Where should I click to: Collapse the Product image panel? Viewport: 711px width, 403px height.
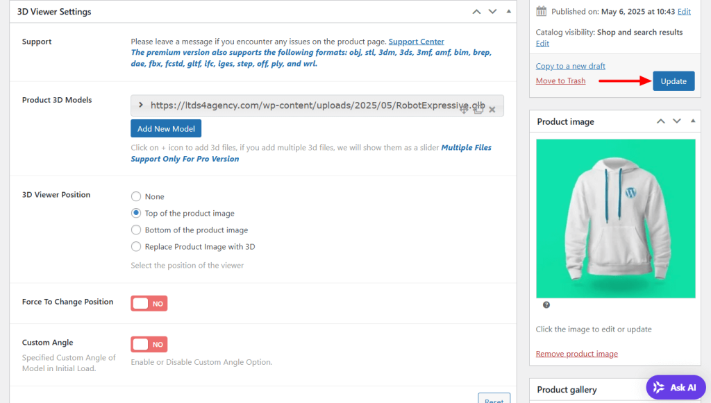(x=693, y=121)
